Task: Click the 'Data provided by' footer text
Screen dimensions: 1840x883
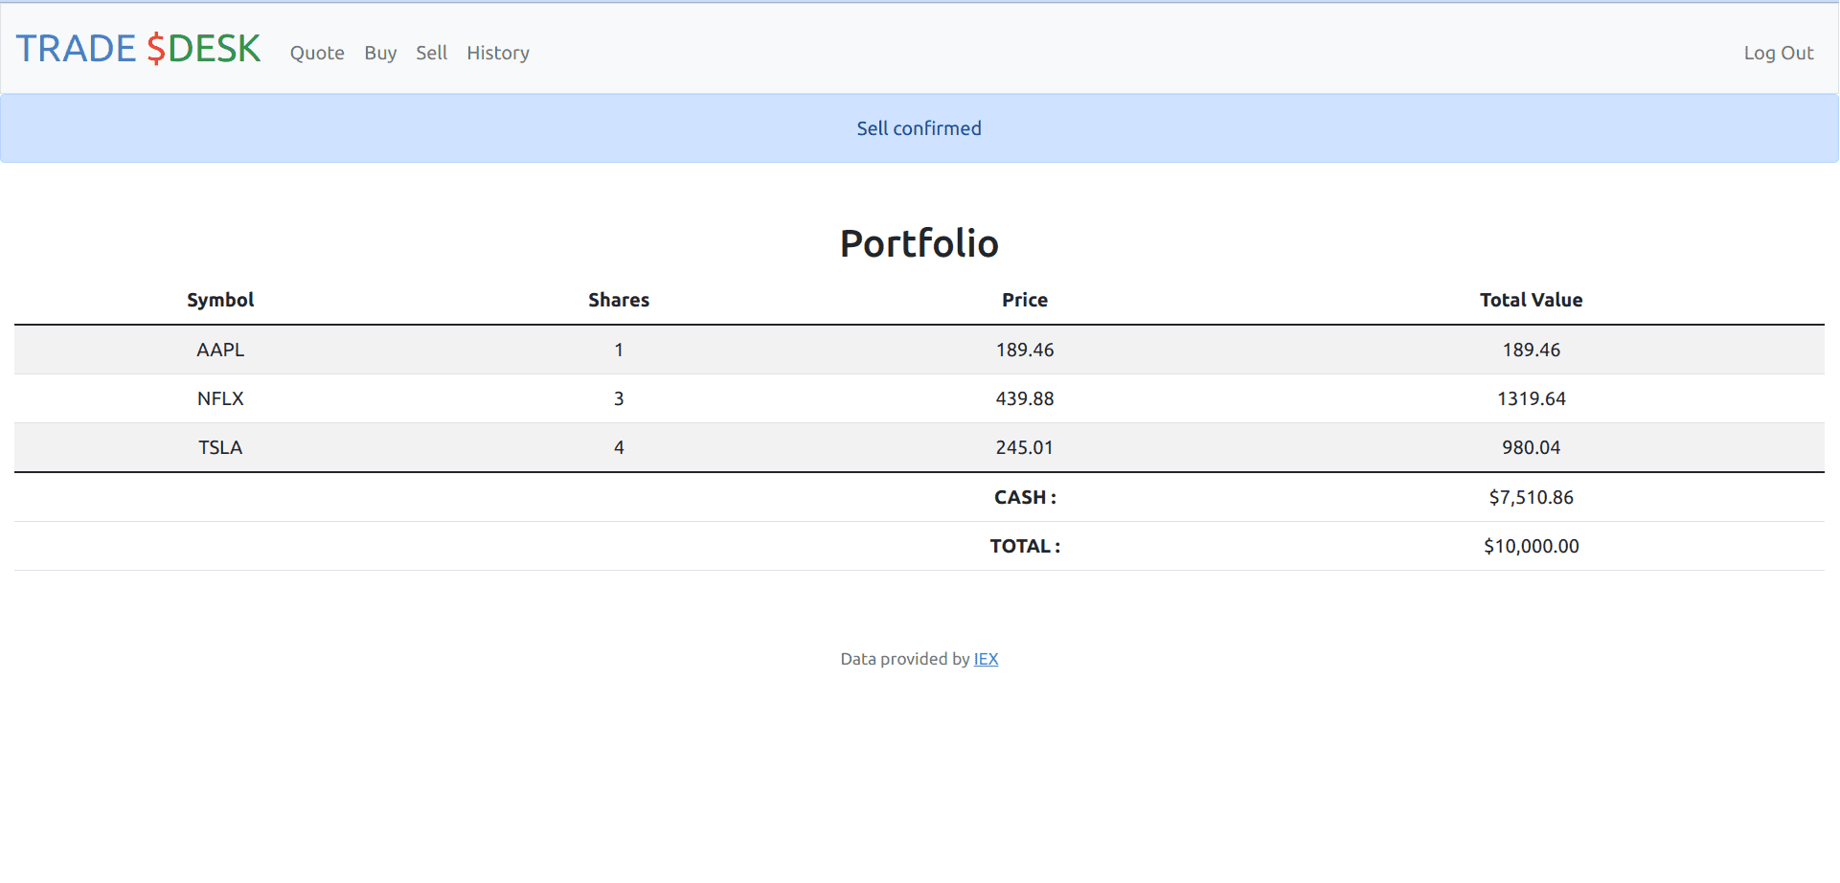Action: tap(905, 659)
